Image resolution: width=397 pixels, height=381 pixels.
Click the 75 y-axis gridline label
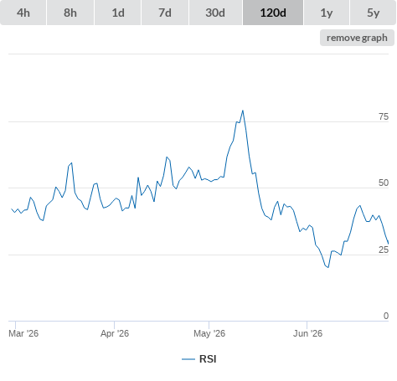(384, 116)
